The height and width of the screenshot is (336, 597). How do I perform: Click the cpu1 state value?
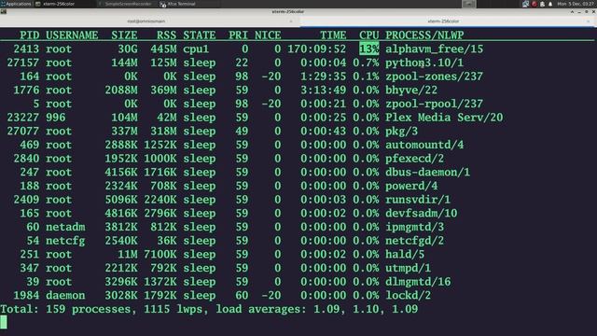pyautogui.click(x=196, y=49)
